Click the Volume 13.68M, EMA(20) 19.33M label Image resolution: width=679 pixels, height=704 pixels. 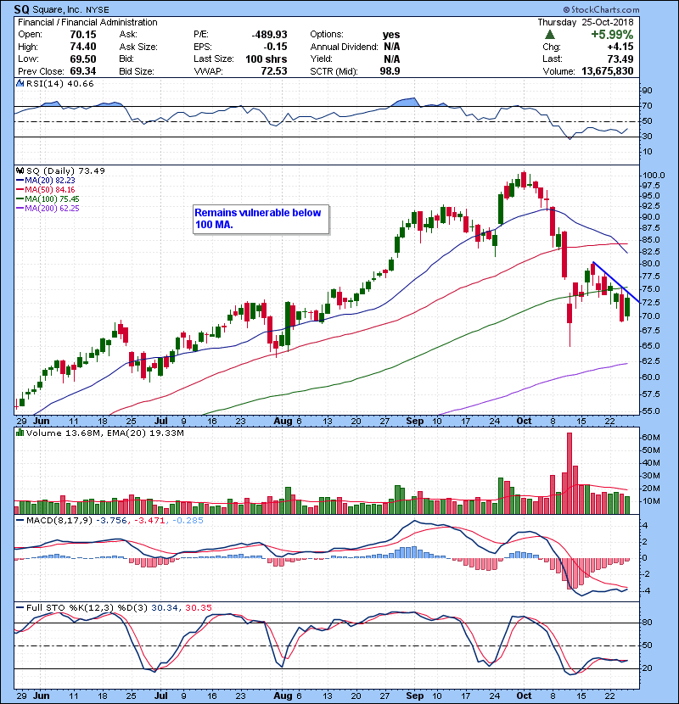pyautogui.click(x=104, y=433)
